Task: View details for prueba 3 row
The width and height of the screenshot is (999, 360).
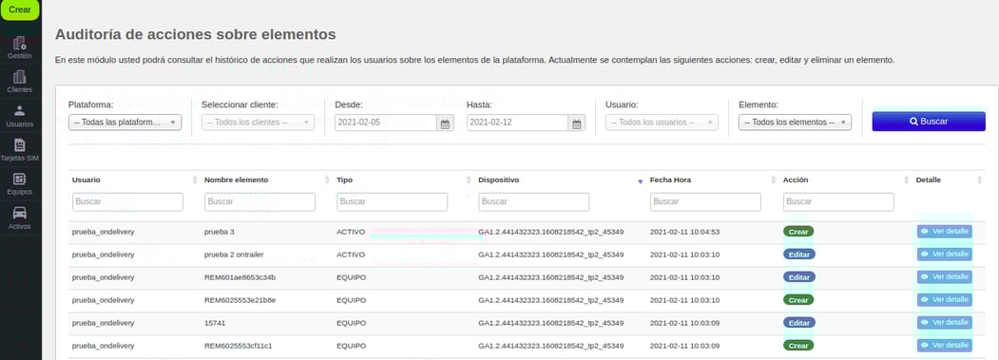Action: click(944, 231)
